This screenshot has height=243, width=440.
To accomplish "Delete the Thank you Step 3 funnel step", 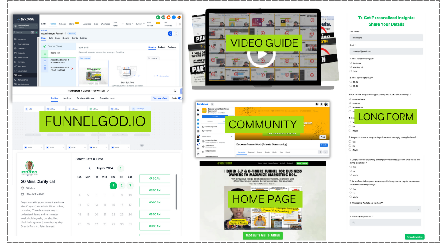I will (x=73, y=68).
